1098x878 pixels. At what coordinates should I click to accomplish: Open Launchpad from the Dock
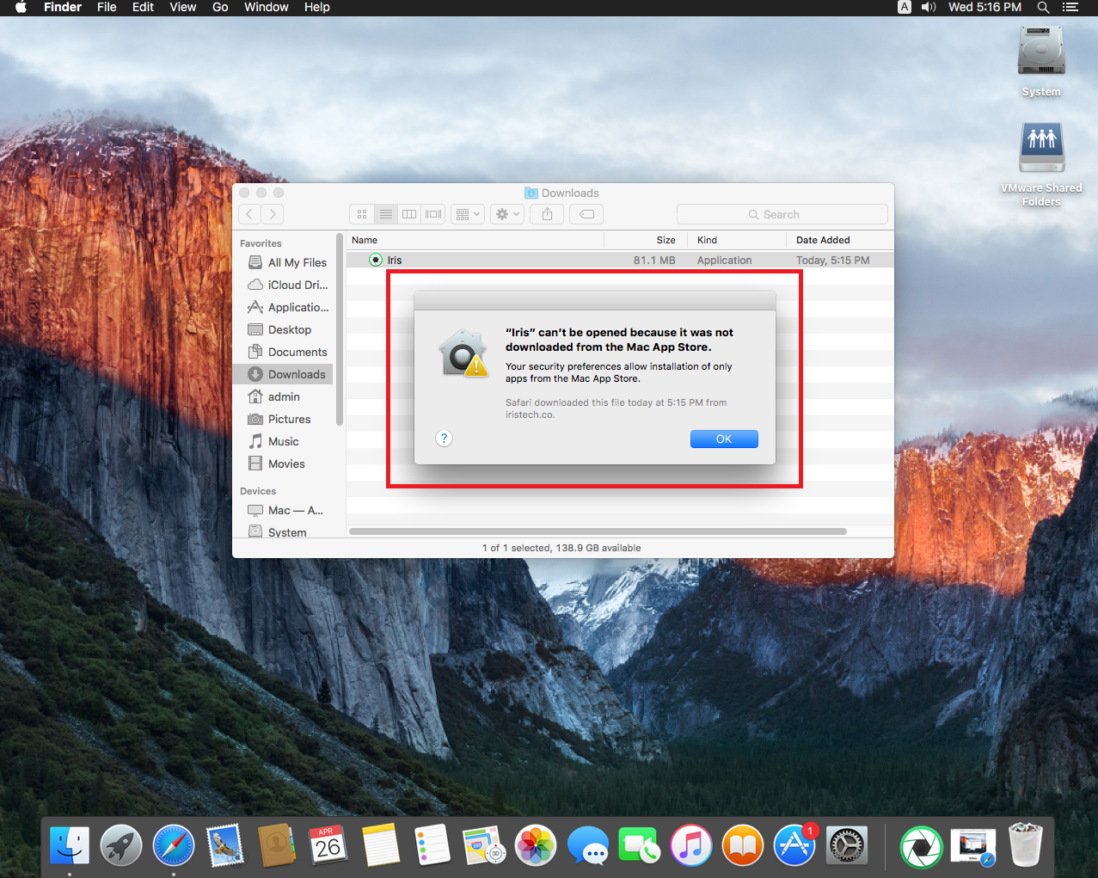click(x=121, y=845)
